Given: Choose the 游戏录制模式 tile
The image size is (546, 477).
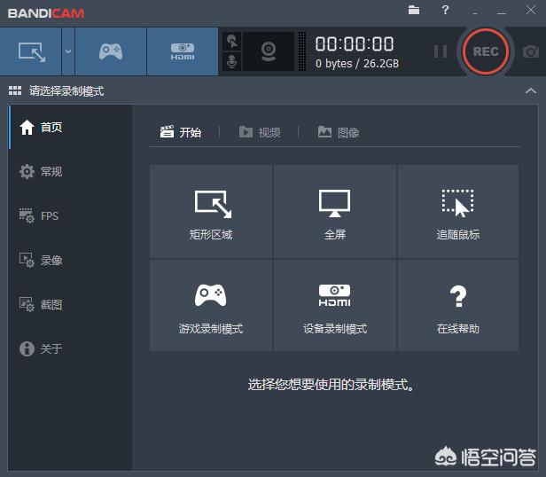Looking at the screenshot, I should 211,305.
